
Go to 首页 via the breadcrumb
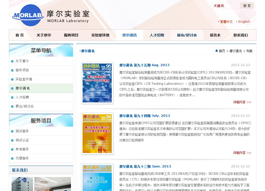[x=222, y=51]
